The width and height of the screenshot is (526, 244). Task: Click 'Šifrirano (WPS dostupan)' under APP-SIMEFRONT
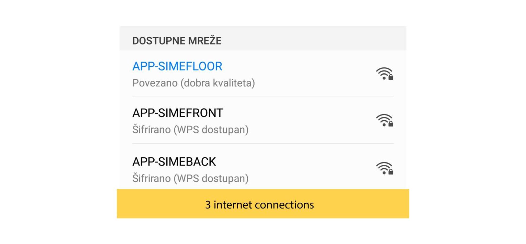pyautogui.click(x=190, y=130)
